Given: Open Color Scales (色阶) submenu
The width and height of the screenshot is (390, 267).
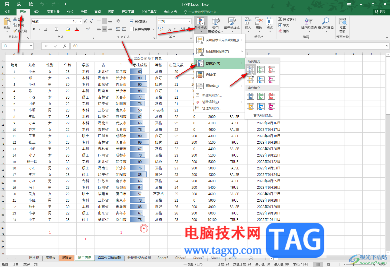Looking at the screenshot, I should [219, 75].
